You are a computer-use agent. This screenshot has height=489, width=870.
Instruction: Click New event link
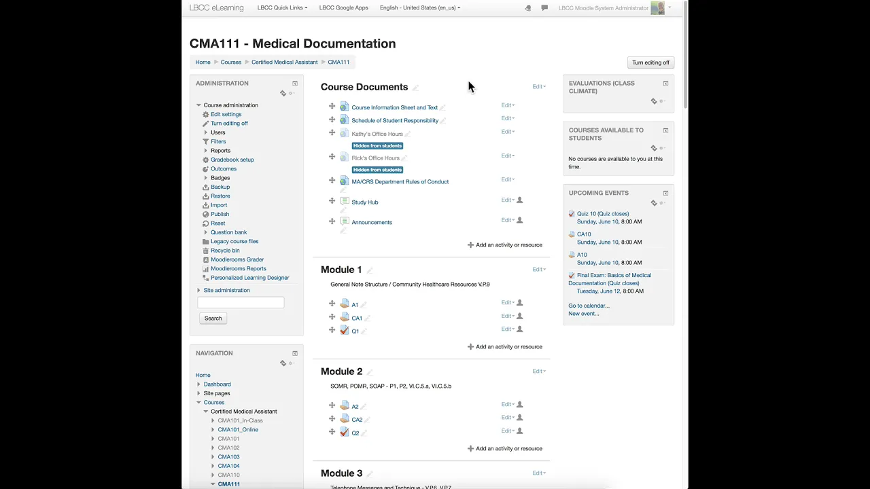click(584, 314)
